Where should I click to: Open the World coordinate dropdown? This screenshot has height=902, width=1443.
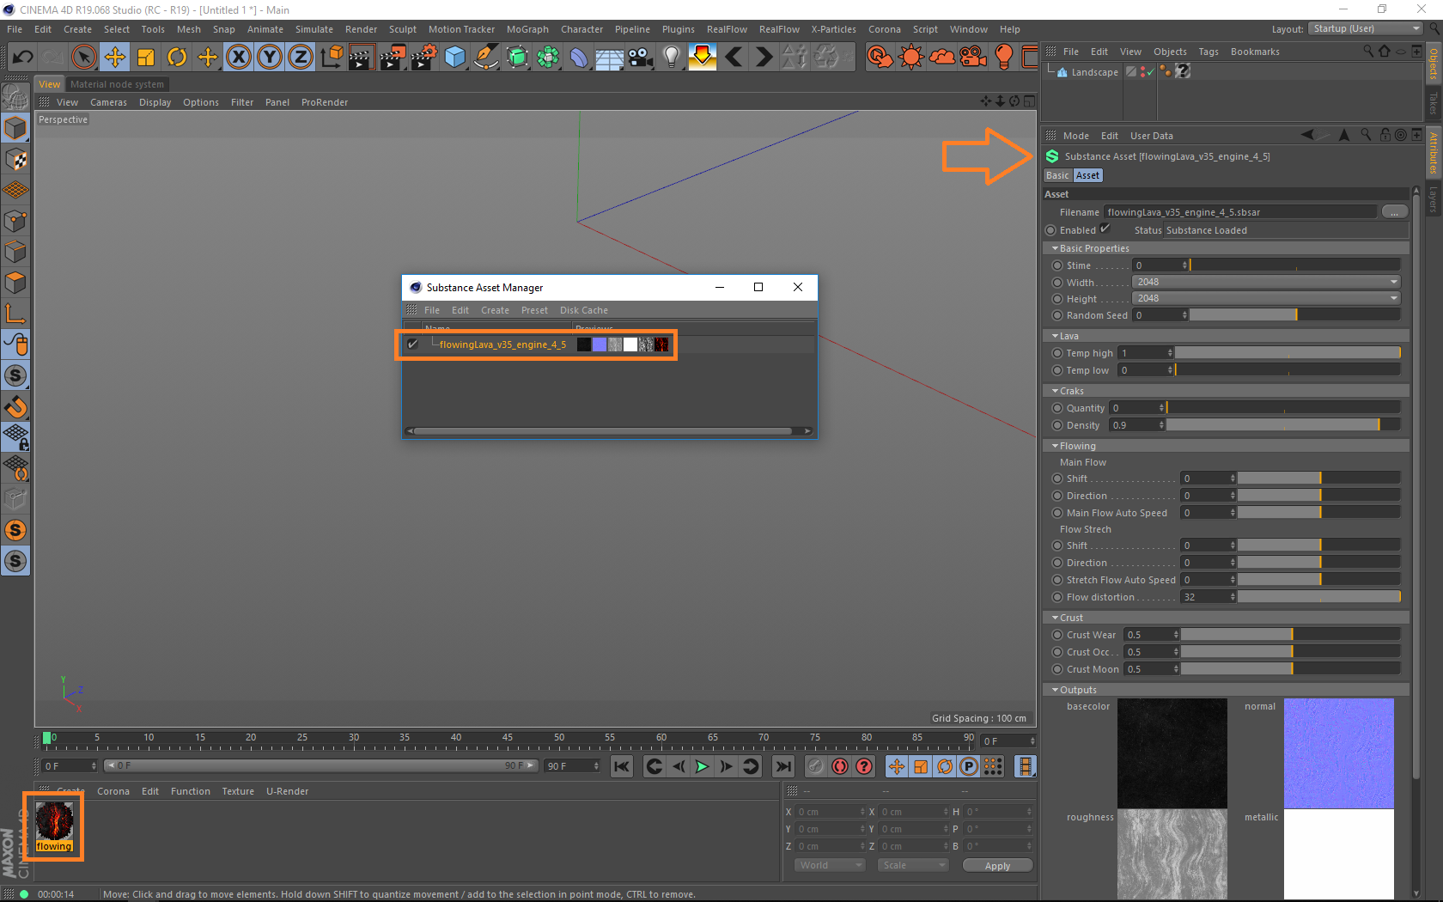(x=830, y=865)
